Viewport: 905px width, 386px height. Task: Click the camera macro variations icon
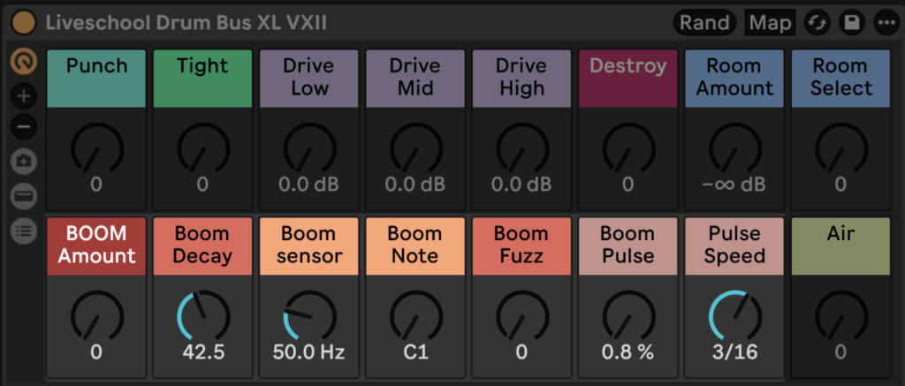click(x=24, y=163)
